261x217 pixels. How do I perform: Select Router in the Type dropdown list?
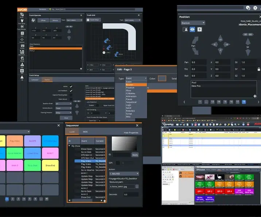(136, 84)
